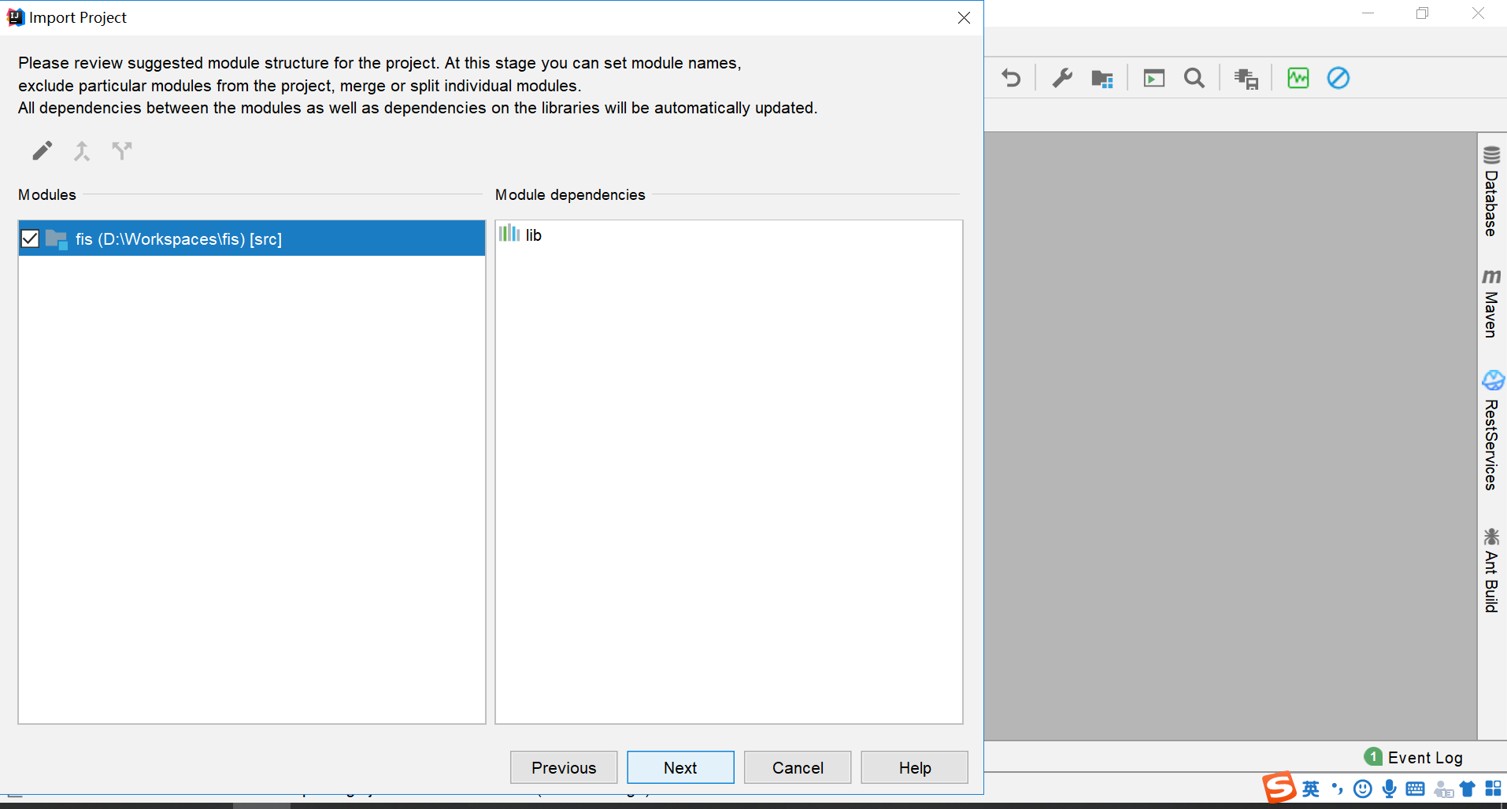
Task: Click the run window play icon
Action: (1154, 78)
